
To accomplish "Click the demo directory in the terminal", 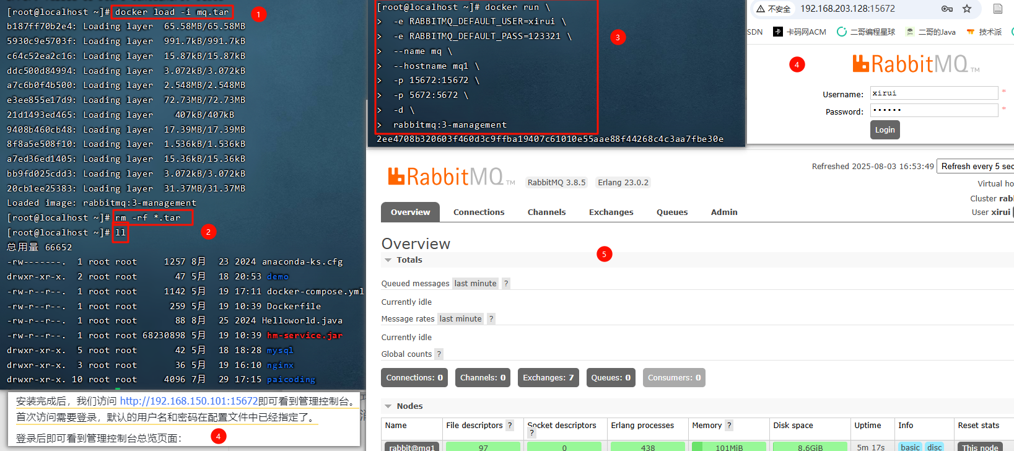I will 278,276.
